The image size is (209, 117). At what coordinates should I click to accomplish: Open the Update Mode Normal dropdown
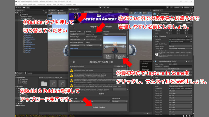pyautogui.click(x=180, y=46)
